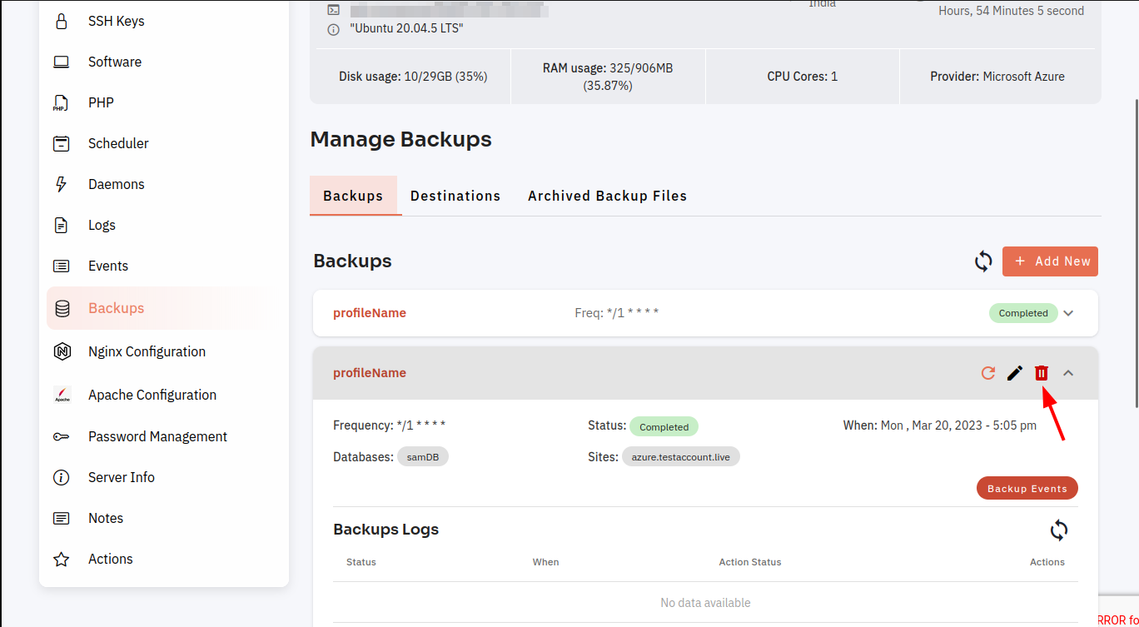Click the orange retry icon on expanded profile
Screen dimensions: 1139x627
tap(988, 373)
